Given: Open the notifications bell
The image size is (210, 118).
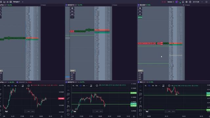Looking at the screenshot, I should coord(183,2).
